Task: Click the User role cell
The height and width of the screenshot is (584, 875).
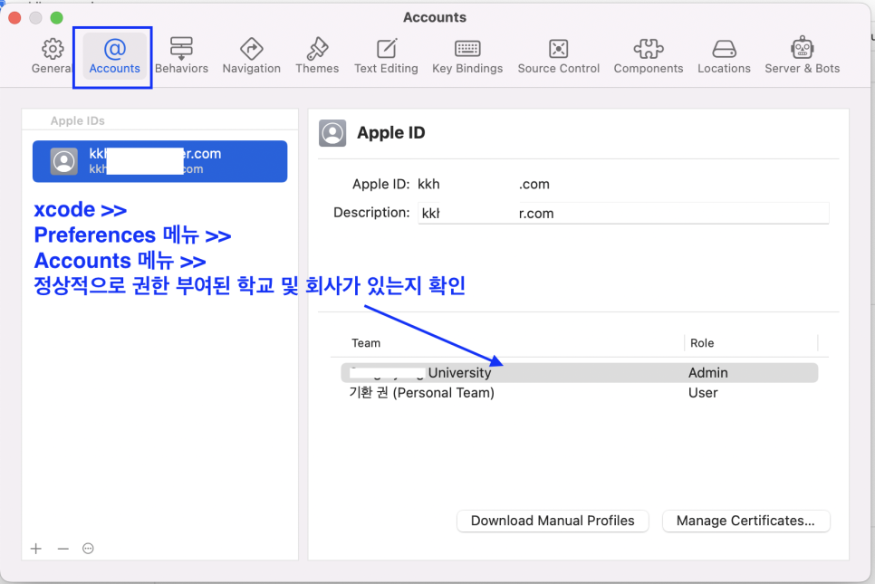Action: point(703,393)
